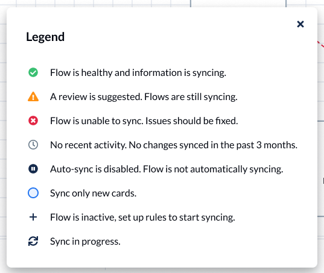Image resolution: width=324 pixels, height=273 pixels.
Task: Close the Legend dialog
Action: (300, 24)
